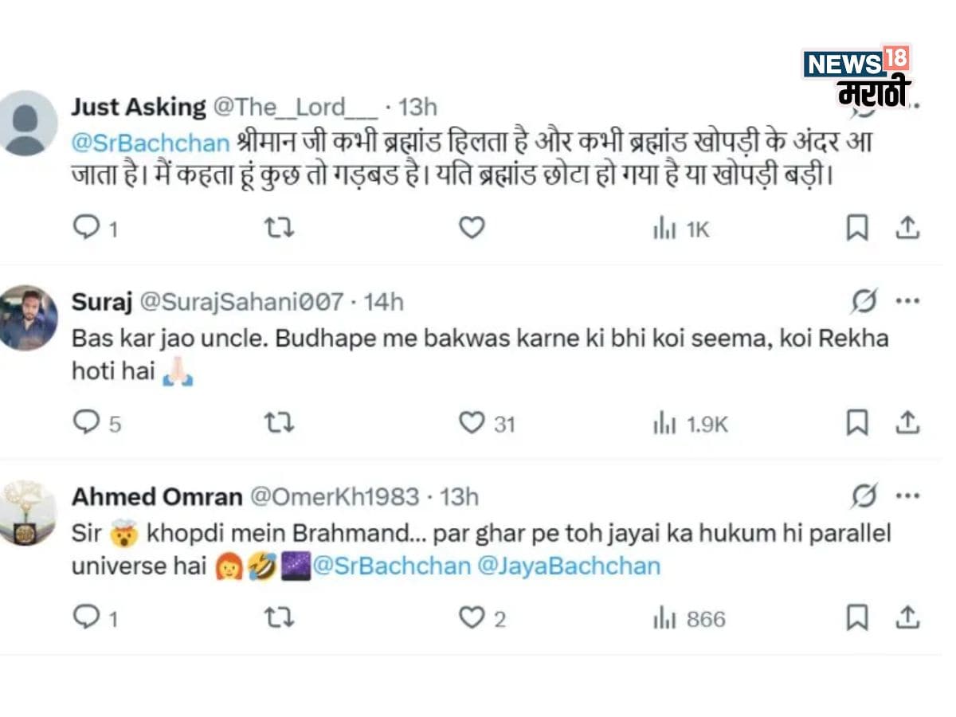This screenshot has width=956, height=717.
Task: Open Just Asking's default avatar
Action: click(x=29, y=123)
